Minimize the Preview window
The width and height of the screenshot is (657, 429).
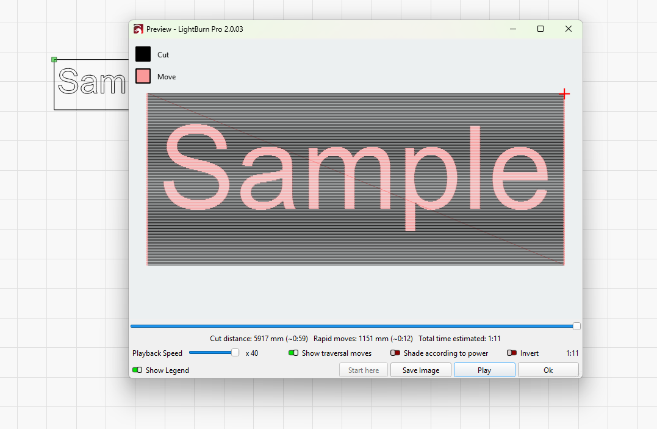click(512, 29)
